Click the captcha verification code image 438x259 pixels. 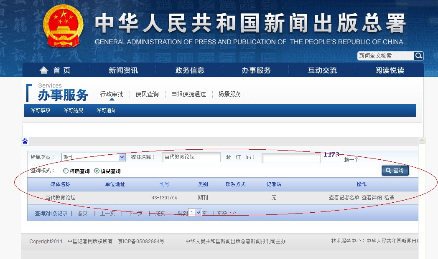(x=331, y=155)
